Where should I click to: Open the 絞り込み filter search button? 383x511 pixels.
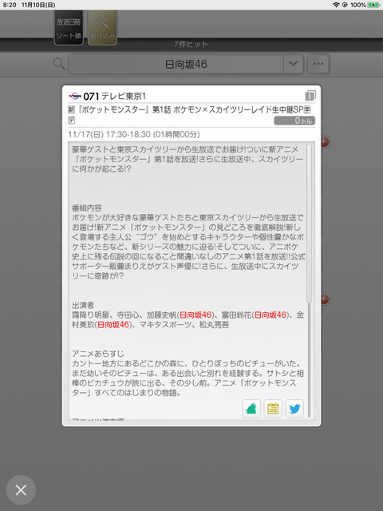(x=102, y=28)
